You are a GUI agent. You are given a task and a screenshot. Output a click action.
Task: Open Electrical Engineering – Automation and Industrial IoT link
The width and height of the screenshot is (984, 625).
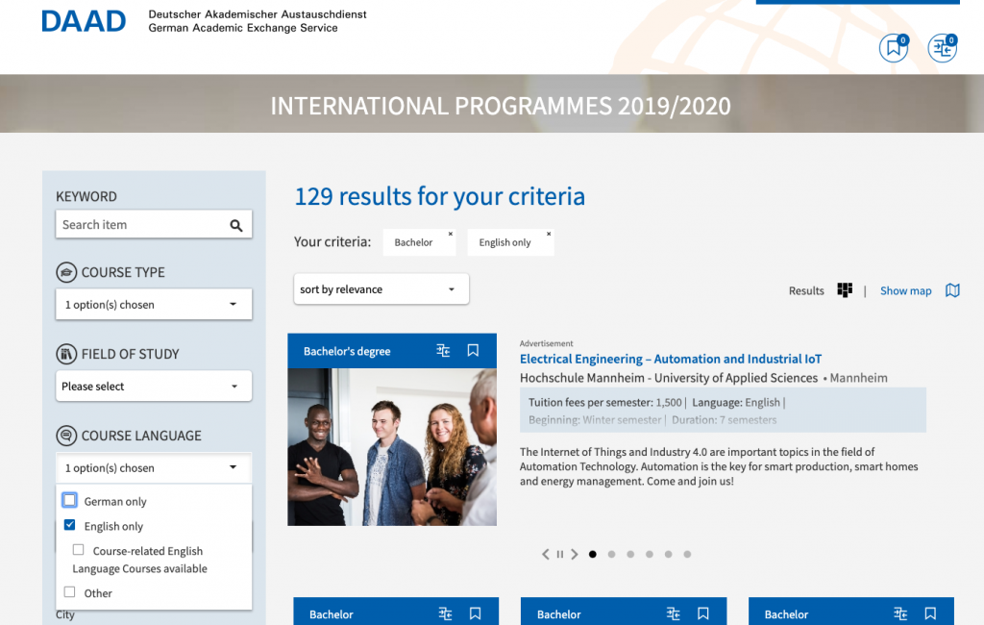click(x=670, y=359)
